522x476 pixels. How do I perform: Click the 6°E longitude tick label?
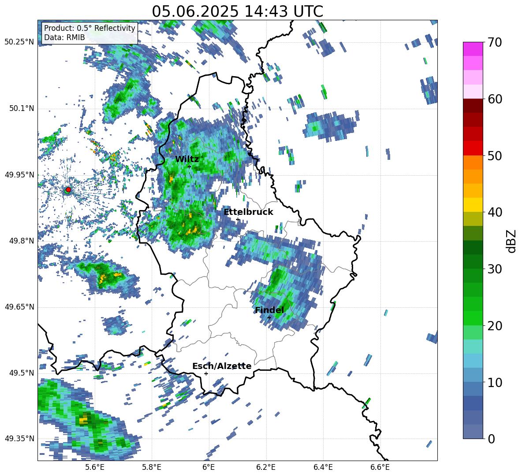tap(209, 467)
